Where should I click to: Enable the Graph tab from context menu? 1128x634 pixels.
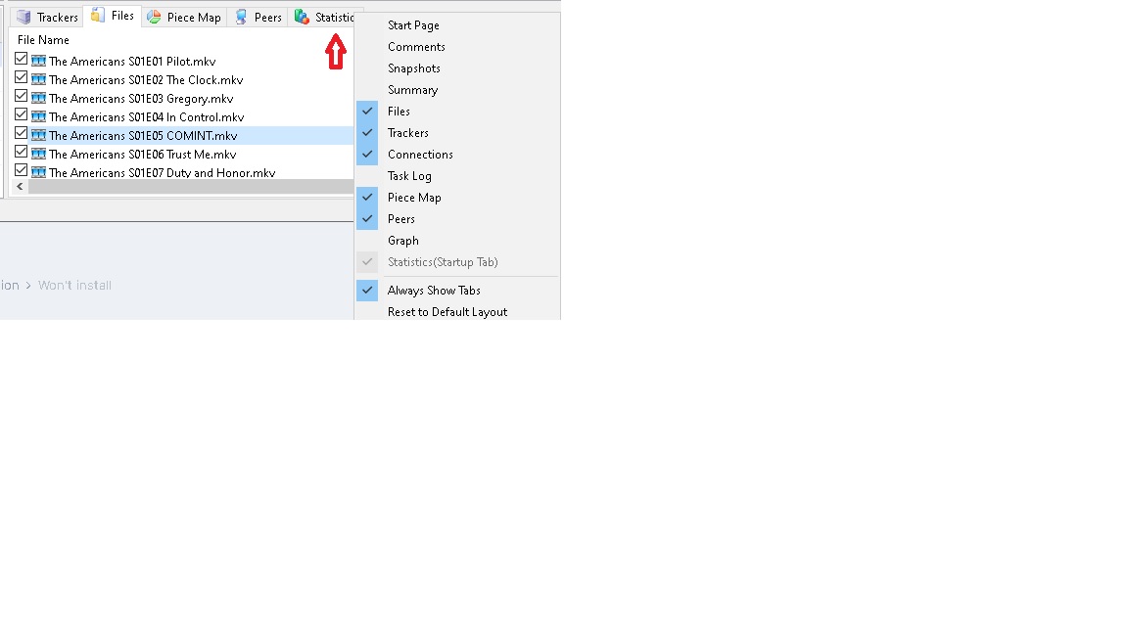[457, 241]
